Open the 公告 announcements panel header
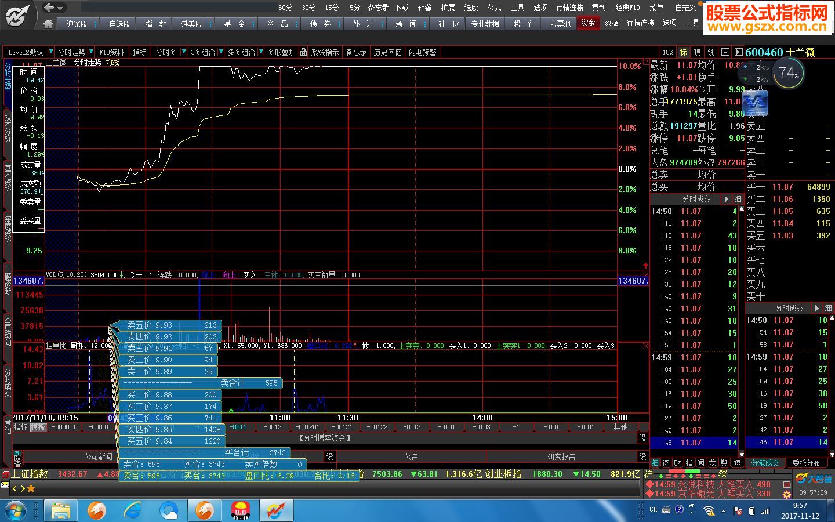Screen dimensions: 835x522 [412, 456]
